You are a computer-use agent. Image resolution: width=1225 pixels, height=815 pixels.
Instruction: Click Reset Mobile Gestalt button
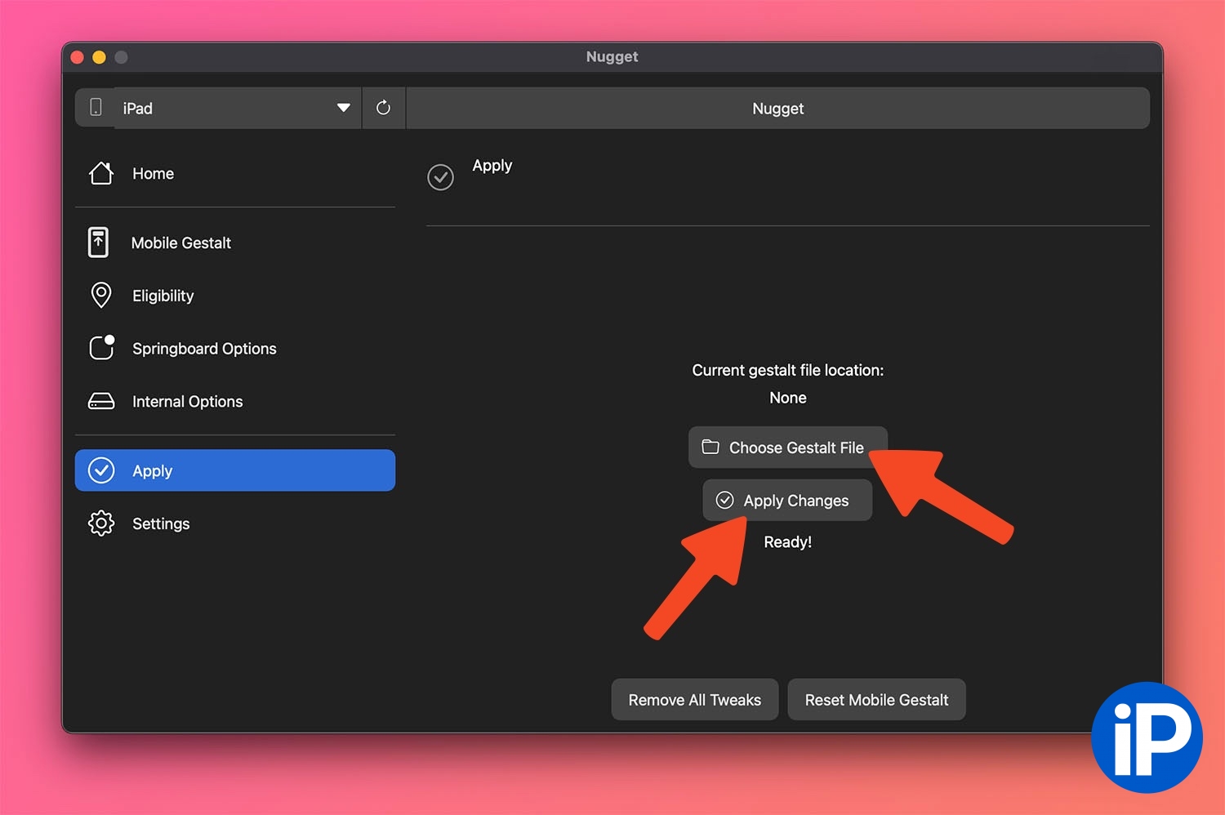click(x=876, y=700)
